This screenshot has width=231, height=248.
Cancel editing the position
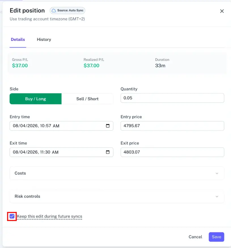pyautogui.click(x=195, y=237)
